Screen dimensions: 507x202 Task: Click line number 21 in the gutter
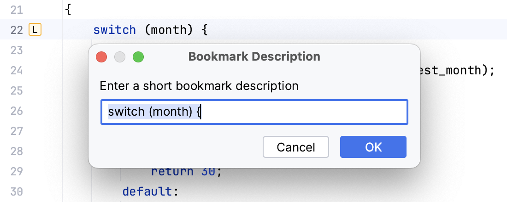click(x=16, y=10)
